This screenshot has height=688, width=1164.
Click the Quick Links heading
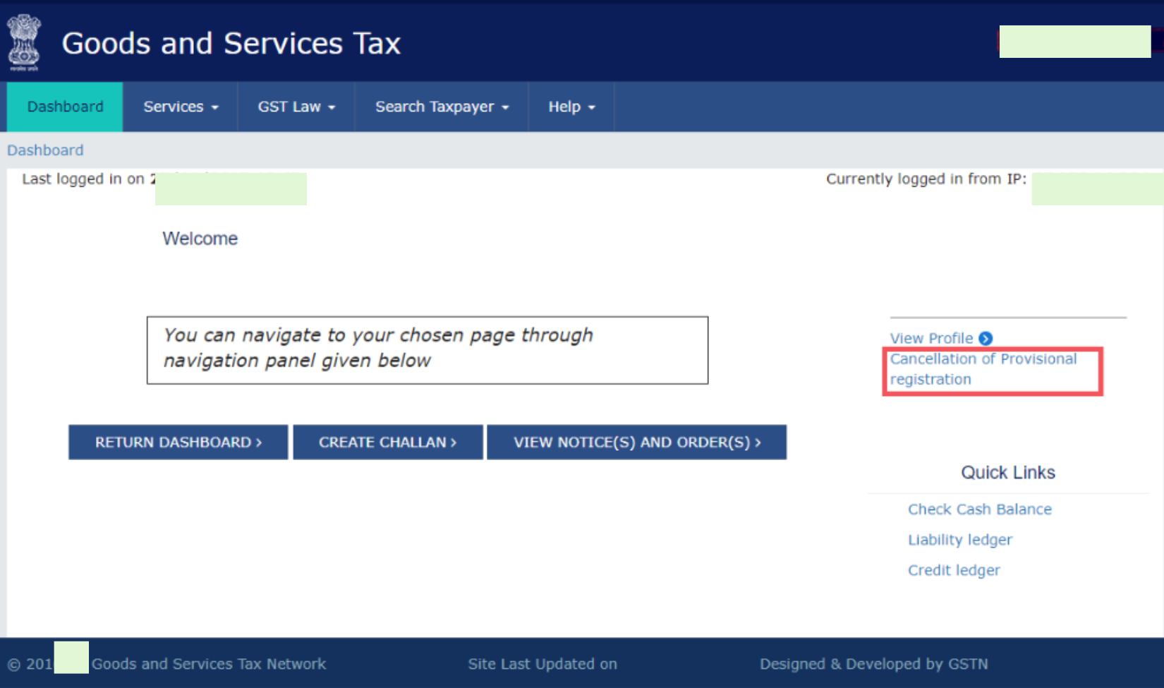pos(1007,473)
